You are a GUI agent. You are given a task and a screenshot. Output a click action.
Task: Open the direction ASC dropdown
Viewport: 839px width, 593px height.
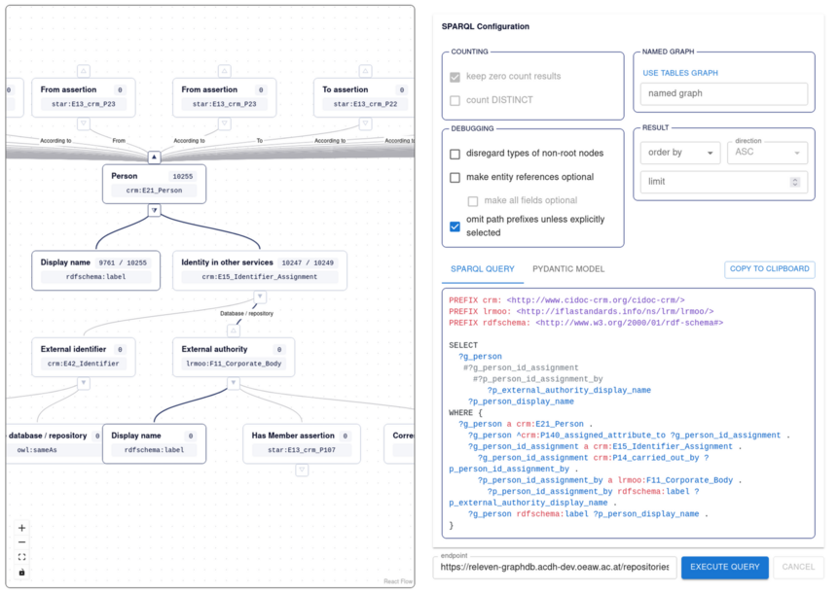coord(767,153)
